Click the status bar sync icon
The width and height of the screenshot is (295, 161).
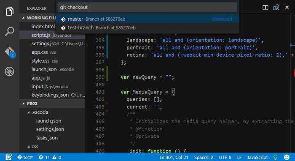8,157
